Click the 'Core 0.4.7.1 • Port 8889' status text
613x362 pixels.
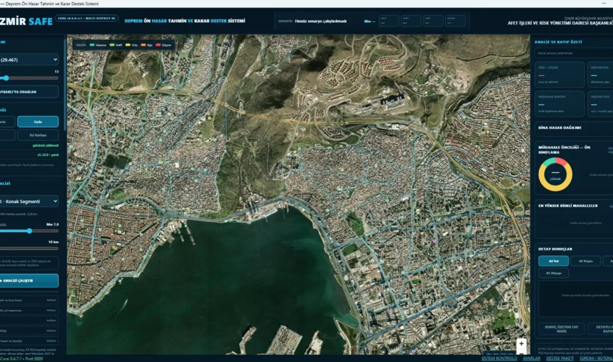point(22,359)
